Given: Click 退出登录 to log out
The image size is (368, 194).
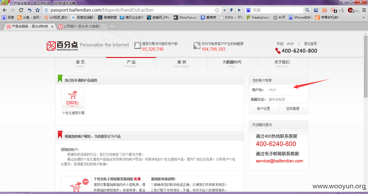Looking at the screenshot, I should click(x=310, y=44).
